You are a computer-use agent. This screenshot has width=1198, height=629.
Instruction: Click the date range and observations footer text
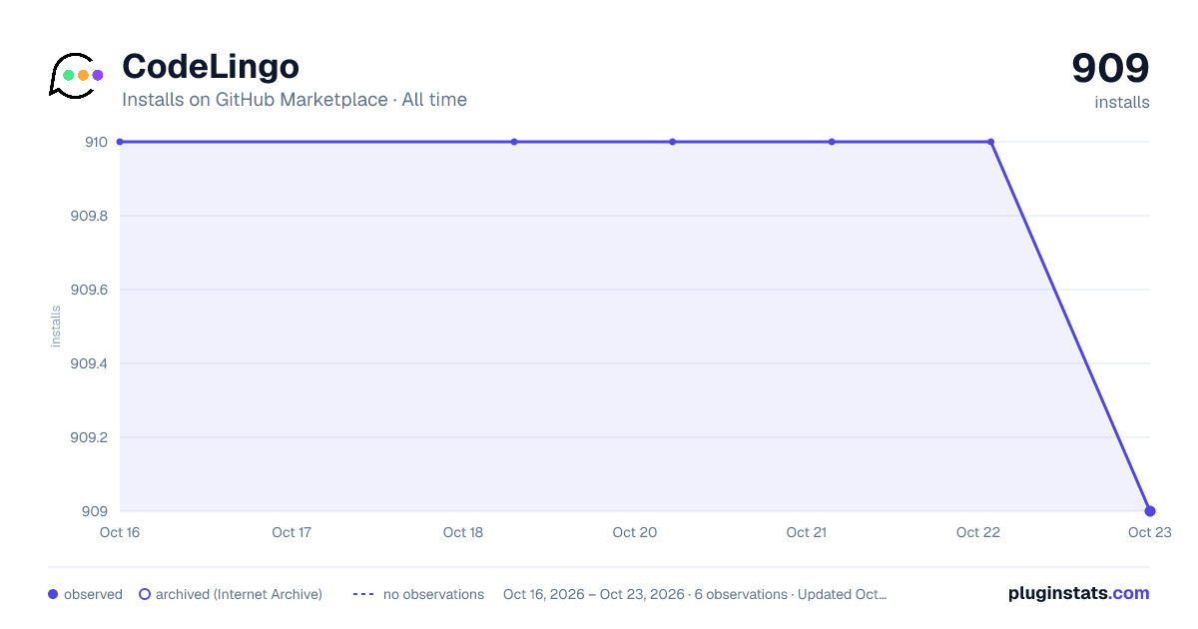coord(695,594)
